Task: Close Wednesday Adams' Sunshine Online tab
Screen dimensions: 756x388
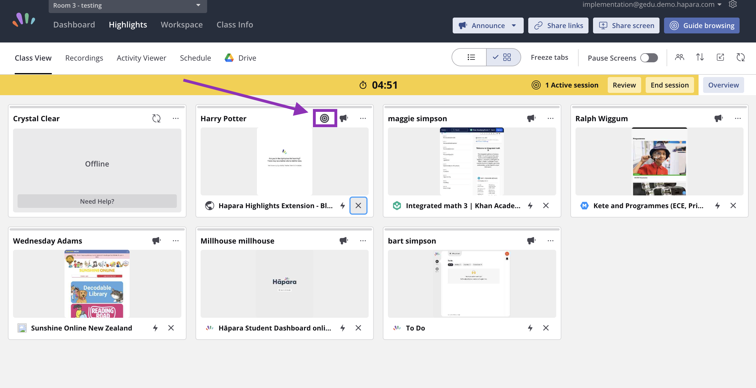Action: pyautogui.click(x=171, y=328)
